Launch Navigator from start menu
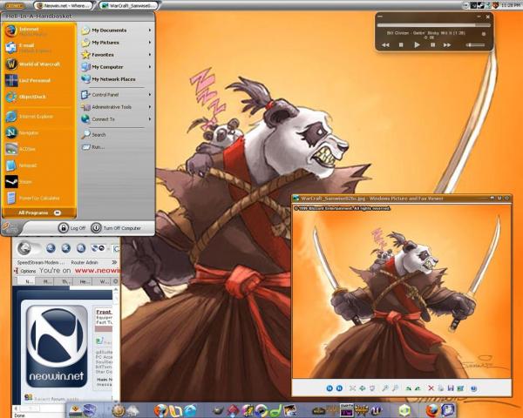This screenshot has height=418, width=523. (x=39, y=132)
